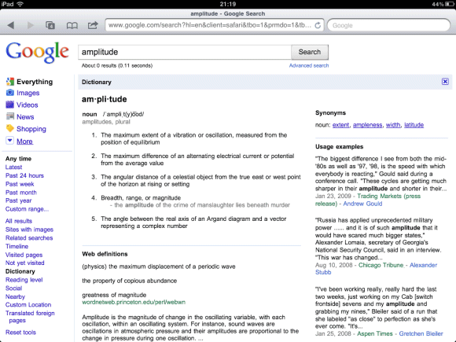456x342 pixels.
Task: Open the Custom range... time filter
Action: click(27, 209)
